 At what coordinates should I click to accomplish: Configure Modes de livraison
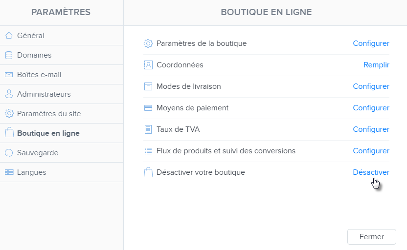point(371,86)
